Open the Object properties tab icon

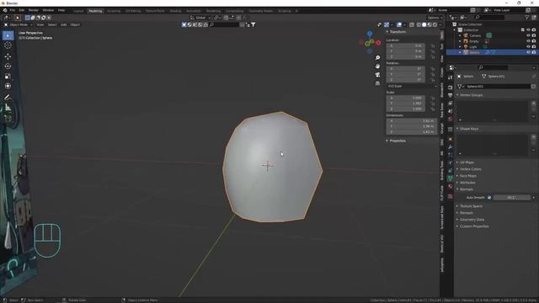tap(451, 139)
